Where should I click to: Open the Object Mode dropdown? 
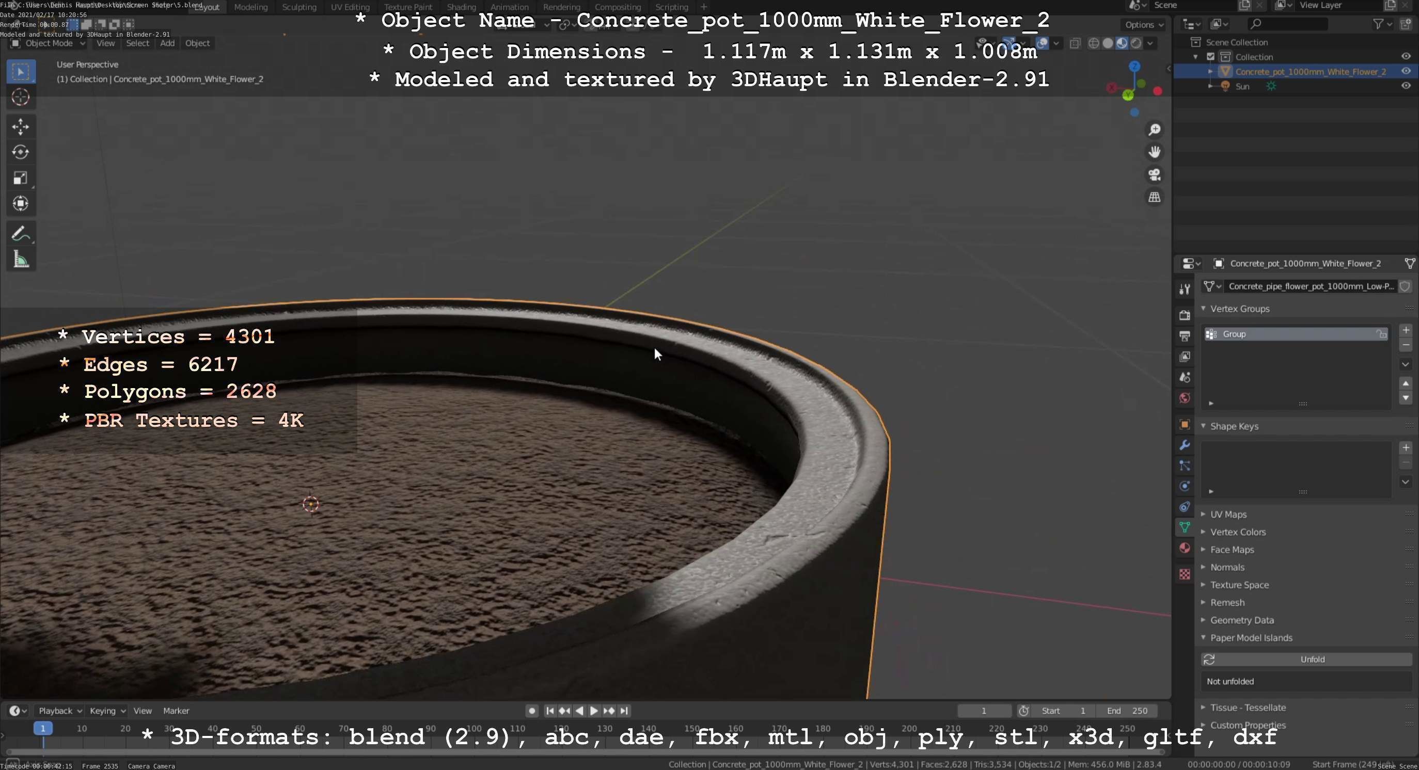(49, 43)
